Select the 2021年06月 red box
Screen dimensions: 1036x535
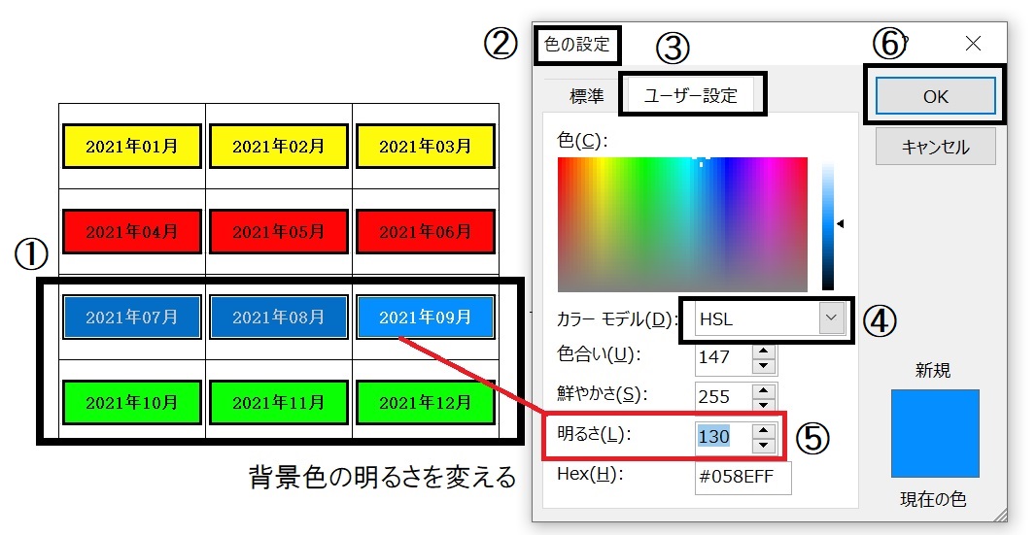[x=426, y=232]
